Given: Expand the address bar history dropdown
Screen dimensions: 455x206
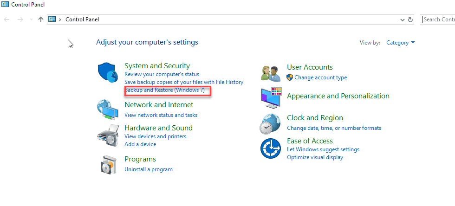Looking at the screenshot, I should point(402,20).
